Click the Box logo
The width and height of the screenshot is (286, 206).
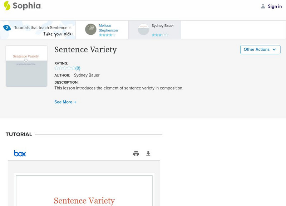click(x=20, y=153)
